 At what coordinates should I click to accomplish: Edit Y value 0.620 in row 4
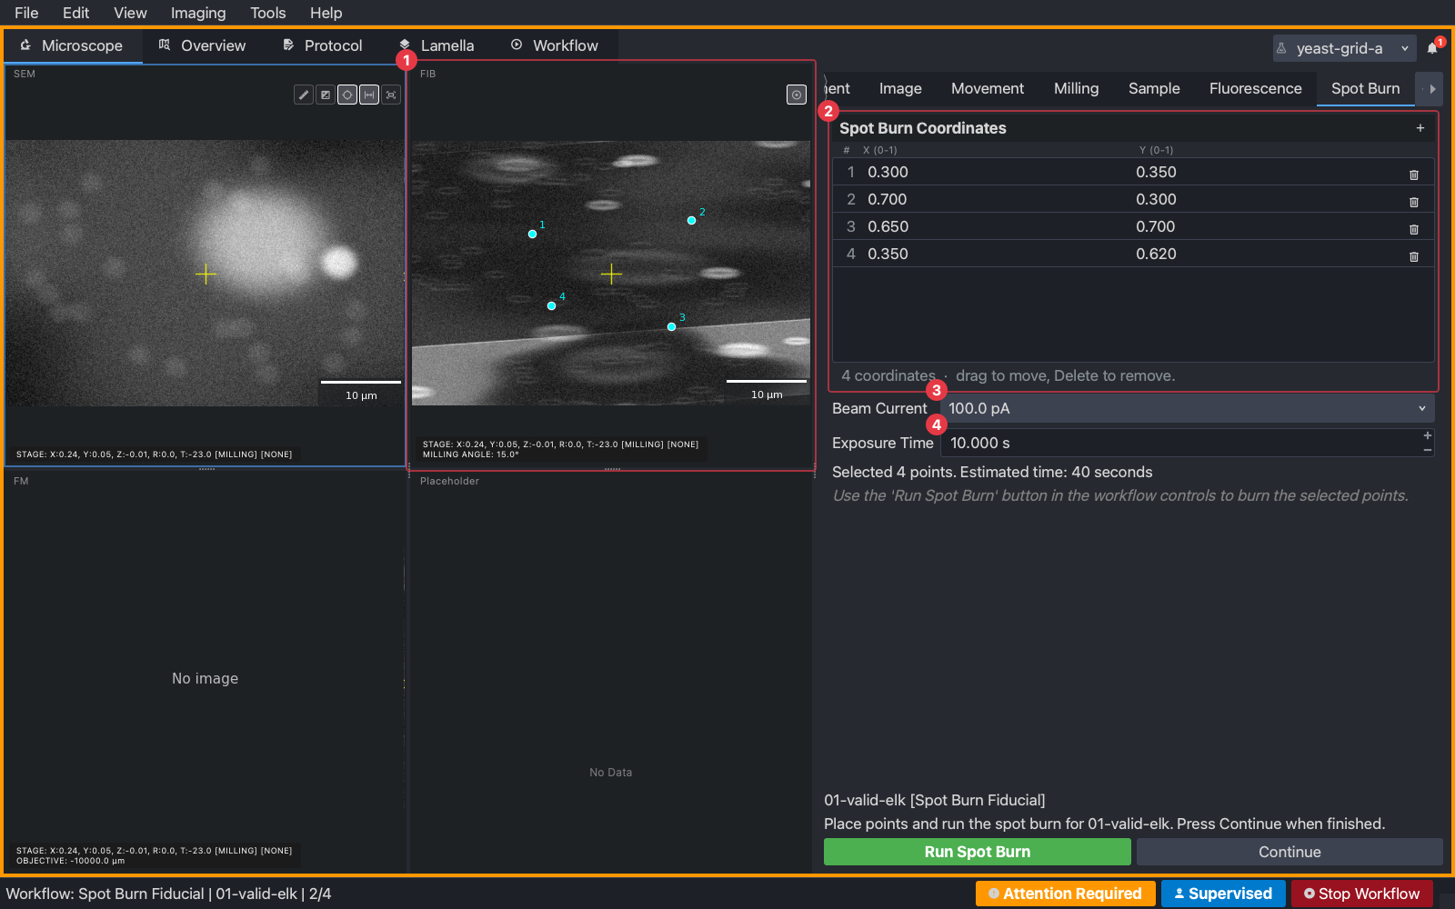pyautogui.click(x=1156, y=254)
